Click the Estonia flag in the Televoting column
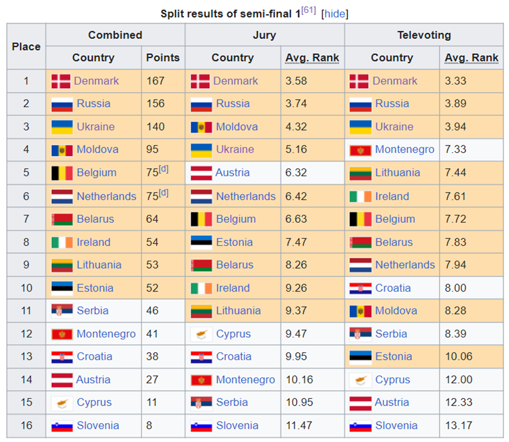This screenshot has height=442, width=509. pyautogui.click(x=360, y=357)
